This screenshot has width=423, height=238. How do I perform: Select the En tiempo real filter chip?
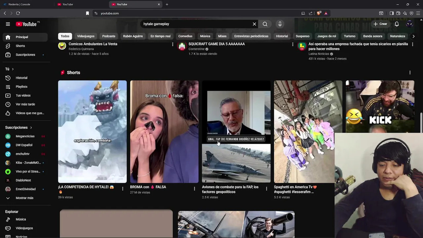(160, 36)
